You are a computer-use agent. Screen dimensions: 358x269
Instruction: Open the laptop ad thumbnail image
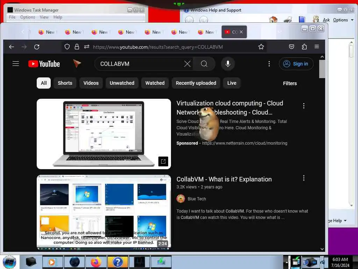point(103,134)
